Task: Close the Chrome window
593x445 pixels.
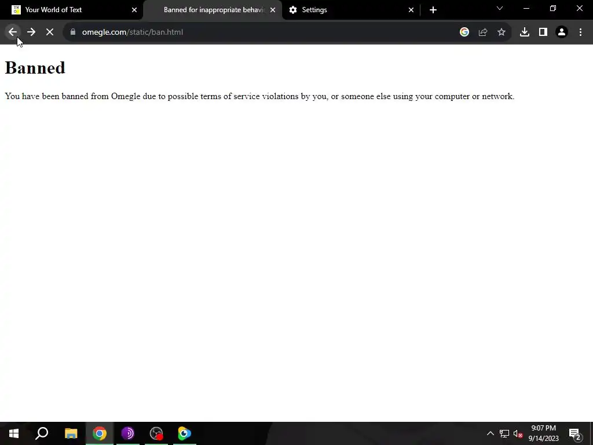Action: click(x=579, y=8)
